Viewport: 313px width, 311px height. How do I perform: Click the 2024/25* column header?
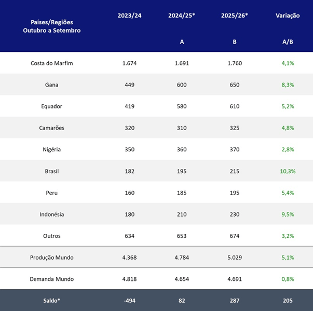tap(182, 16)
